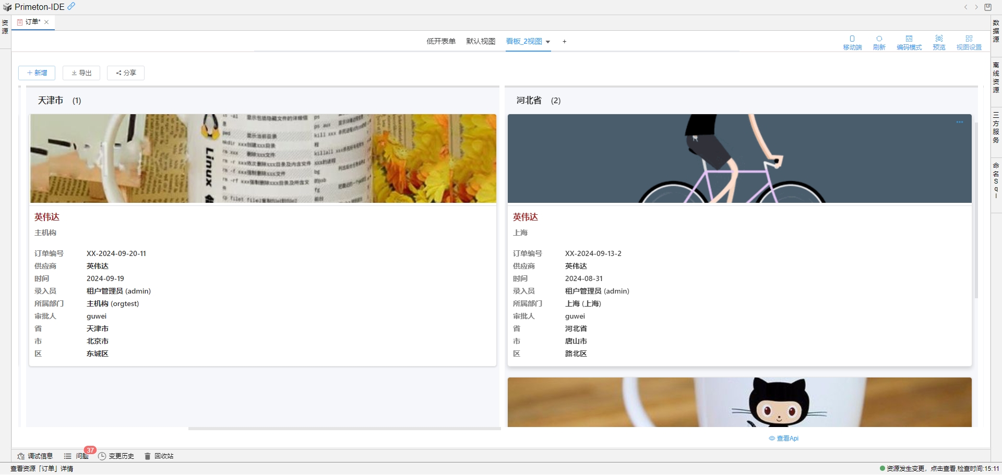Open the 回收站 recycle bin
This screenshot has height=475, width=1002.
point(159,456)
